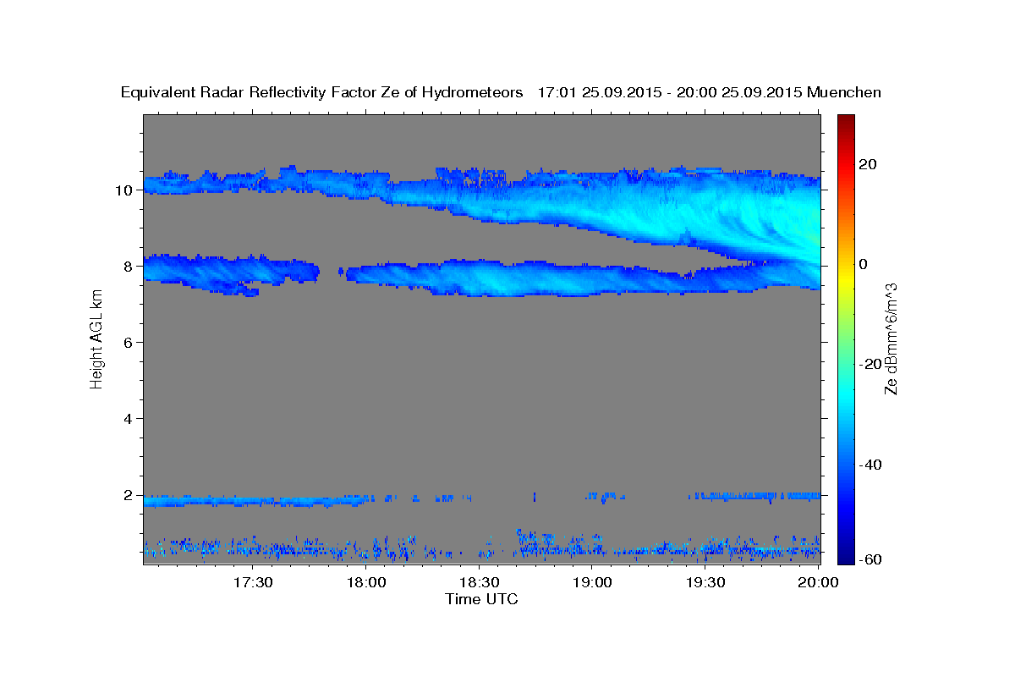Click the "Height AGL km" axis label
This screenshot has width=1015, height=677.
96,340
